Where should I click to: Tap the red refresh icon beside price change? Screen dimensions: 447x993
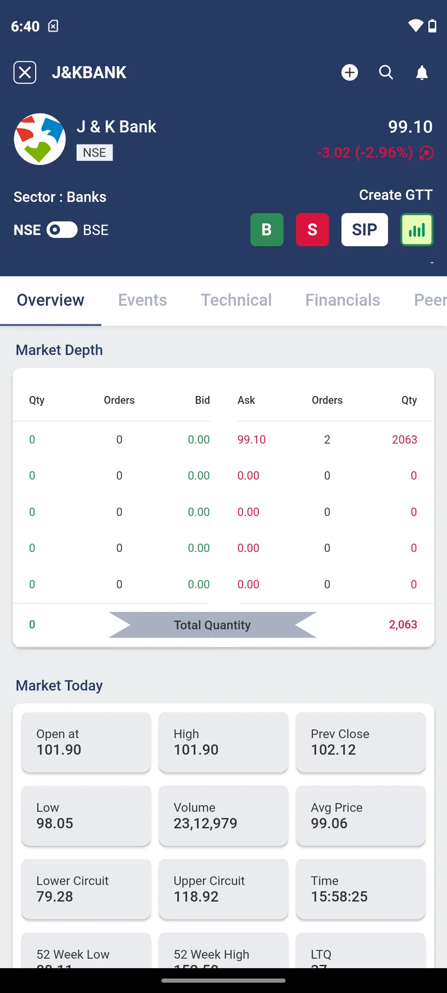[426, 153]
